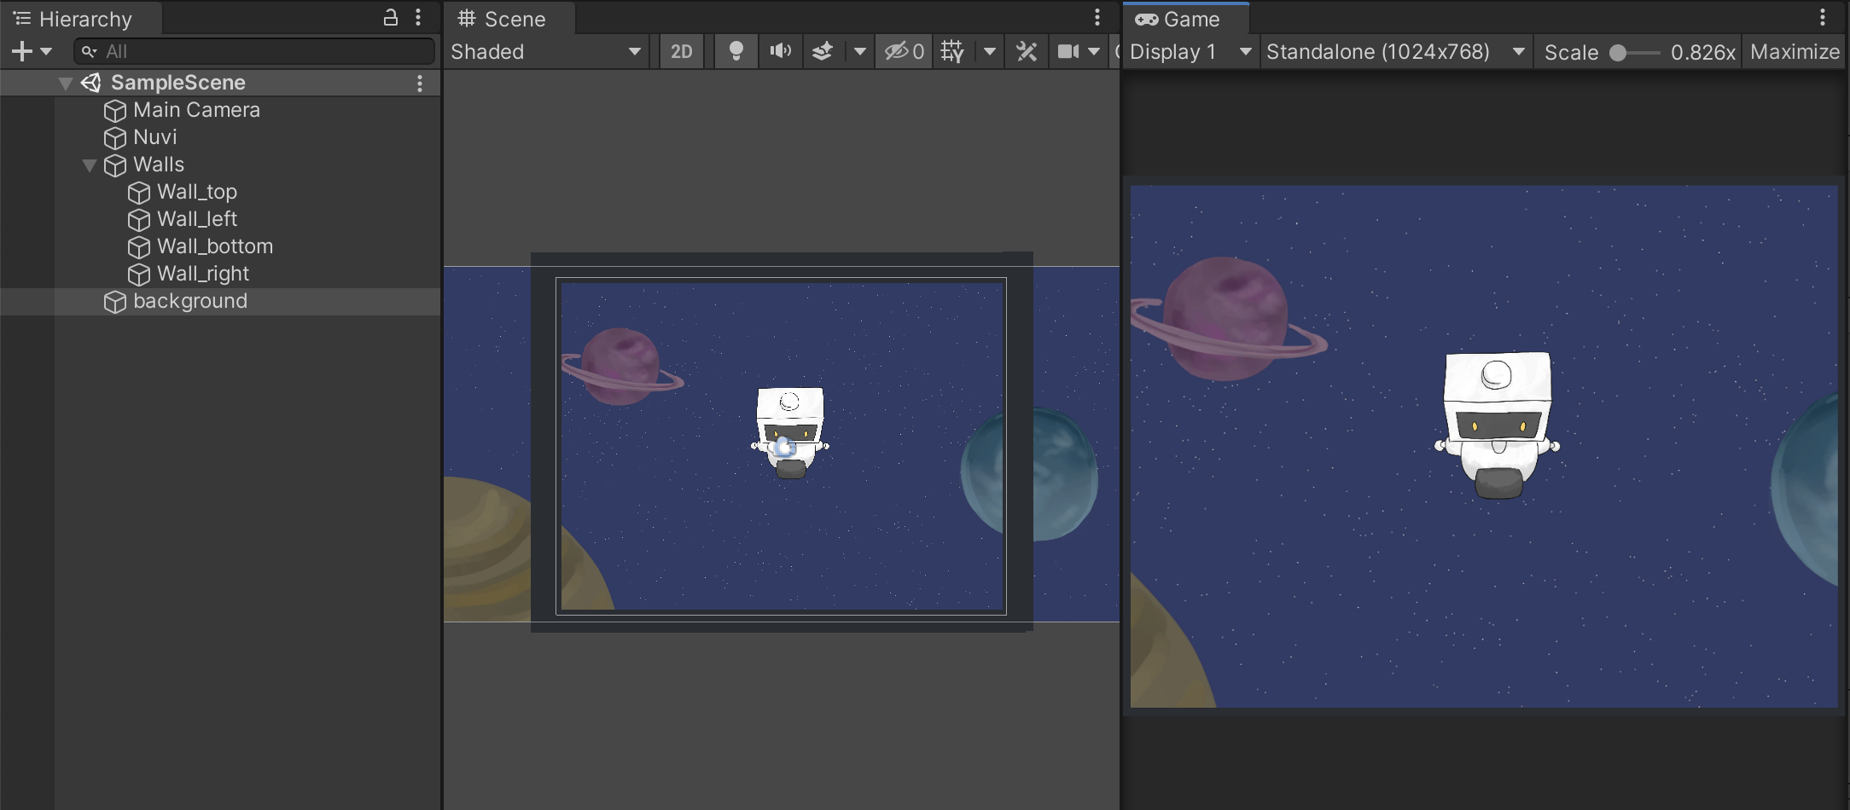Click the Maximize button in Game view
The height and width of the screenshot is (810, 1850).
coord(1793,51)
